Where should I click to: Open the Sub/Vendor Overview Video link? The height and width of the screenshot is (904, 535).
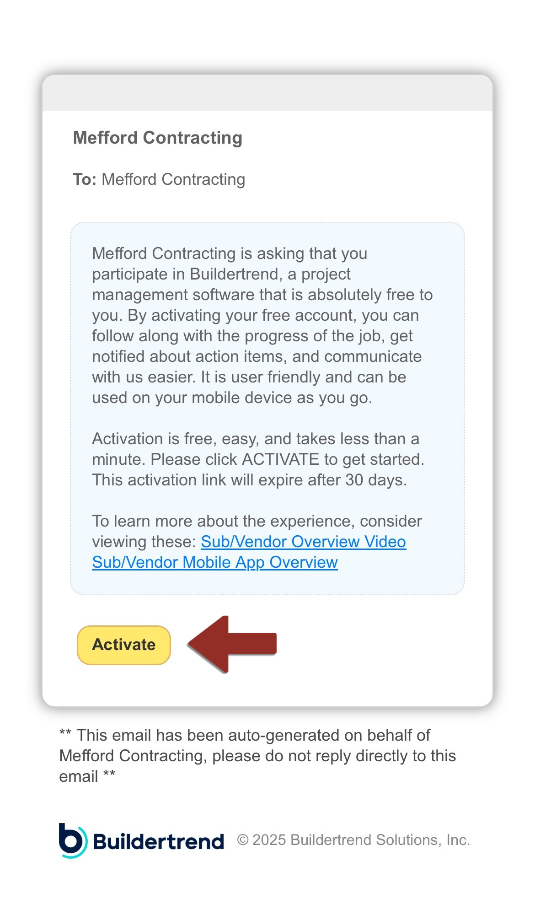(x=303, y=542)
